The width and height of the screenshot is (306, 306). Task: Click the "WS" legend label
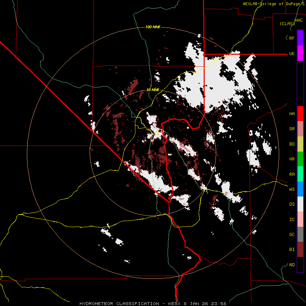click(x=292, y=189)
